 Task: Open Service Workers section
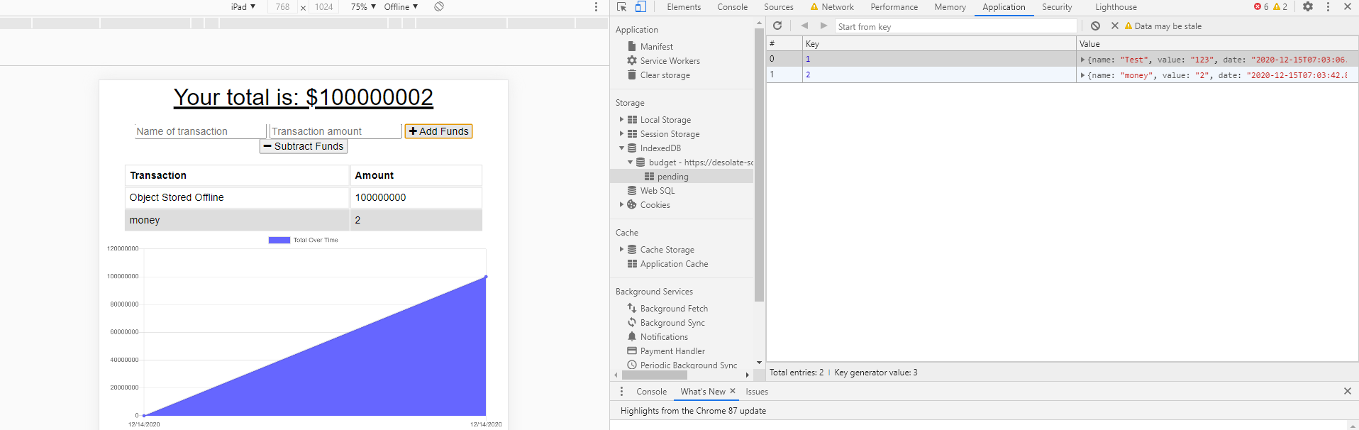point(670,61)
